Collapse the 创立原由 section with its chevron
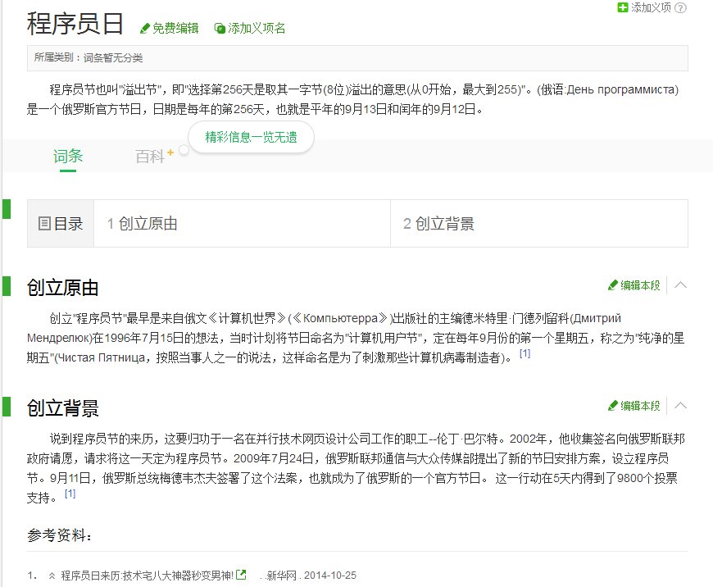The height and width of the screenshot is (587, 713). [x=681, y=285]
